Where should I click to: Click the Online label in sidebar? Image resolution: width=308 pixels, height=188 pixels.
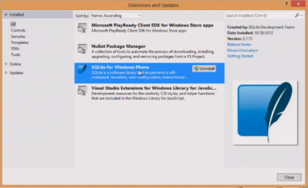[x=15, y=64]
